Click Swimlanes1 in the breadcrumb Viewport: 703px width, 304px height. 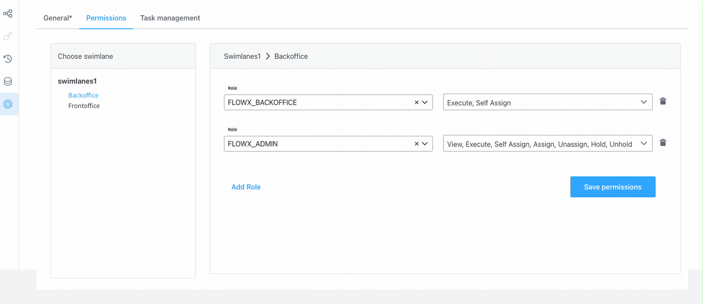(x=242, y=56)
